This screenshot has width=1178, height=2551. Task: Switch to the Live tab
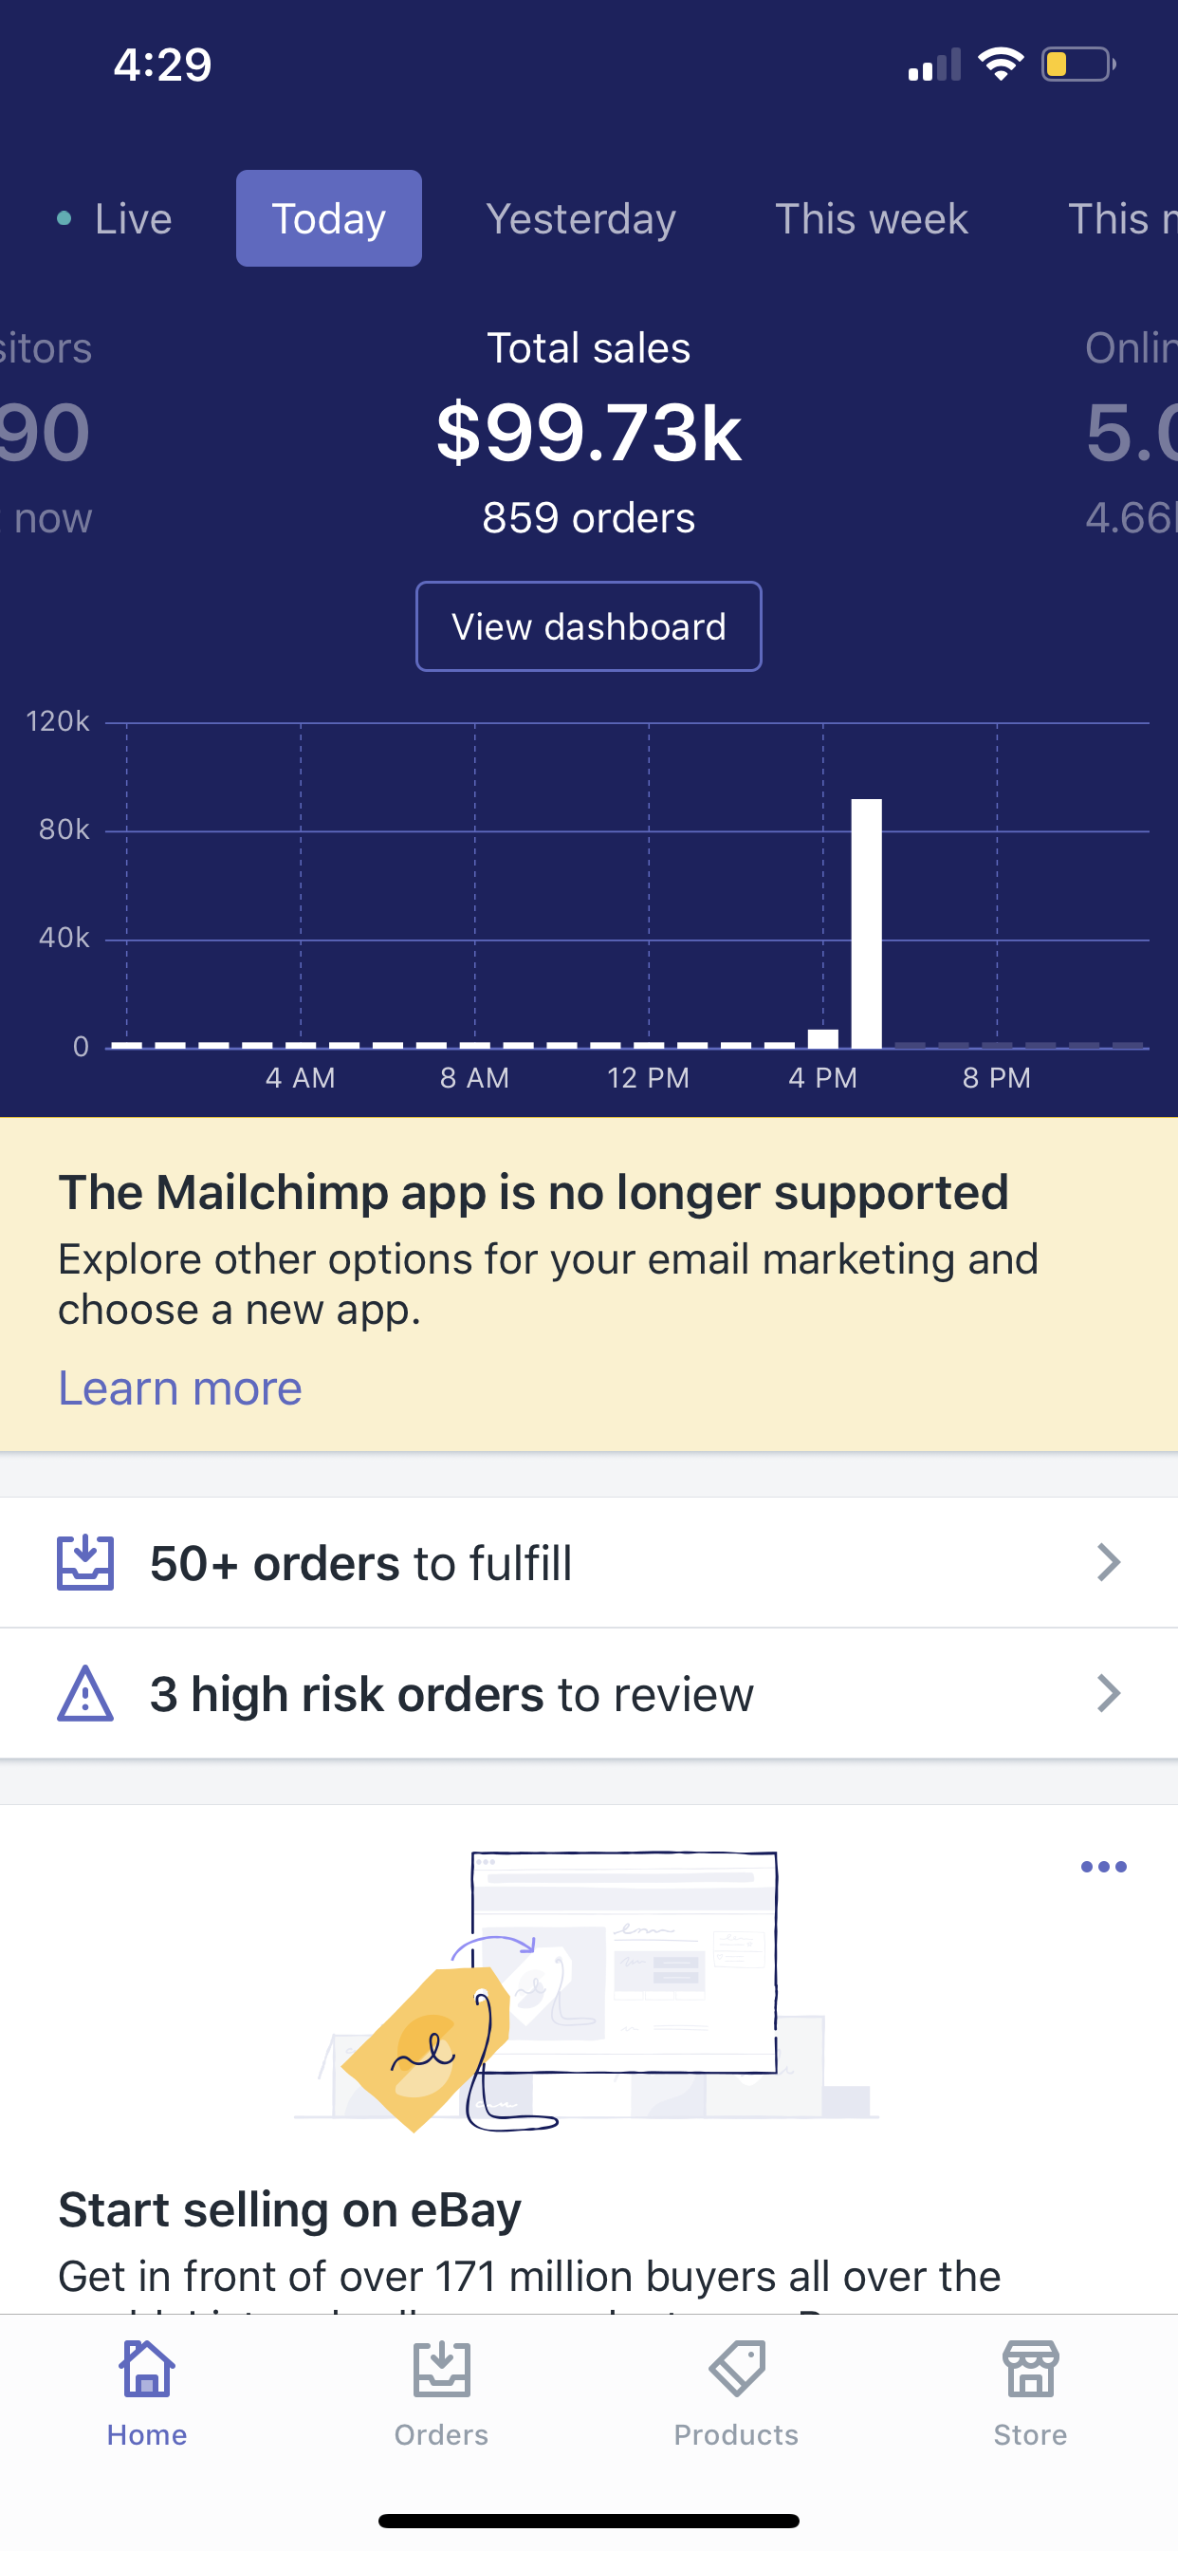[115, 219]
